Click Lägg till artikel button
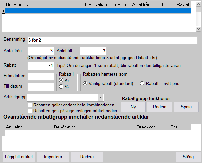 (x=19, y=157)
